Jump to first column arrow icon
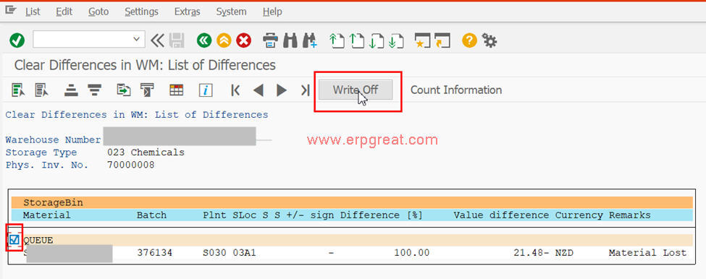 (235, 90)
